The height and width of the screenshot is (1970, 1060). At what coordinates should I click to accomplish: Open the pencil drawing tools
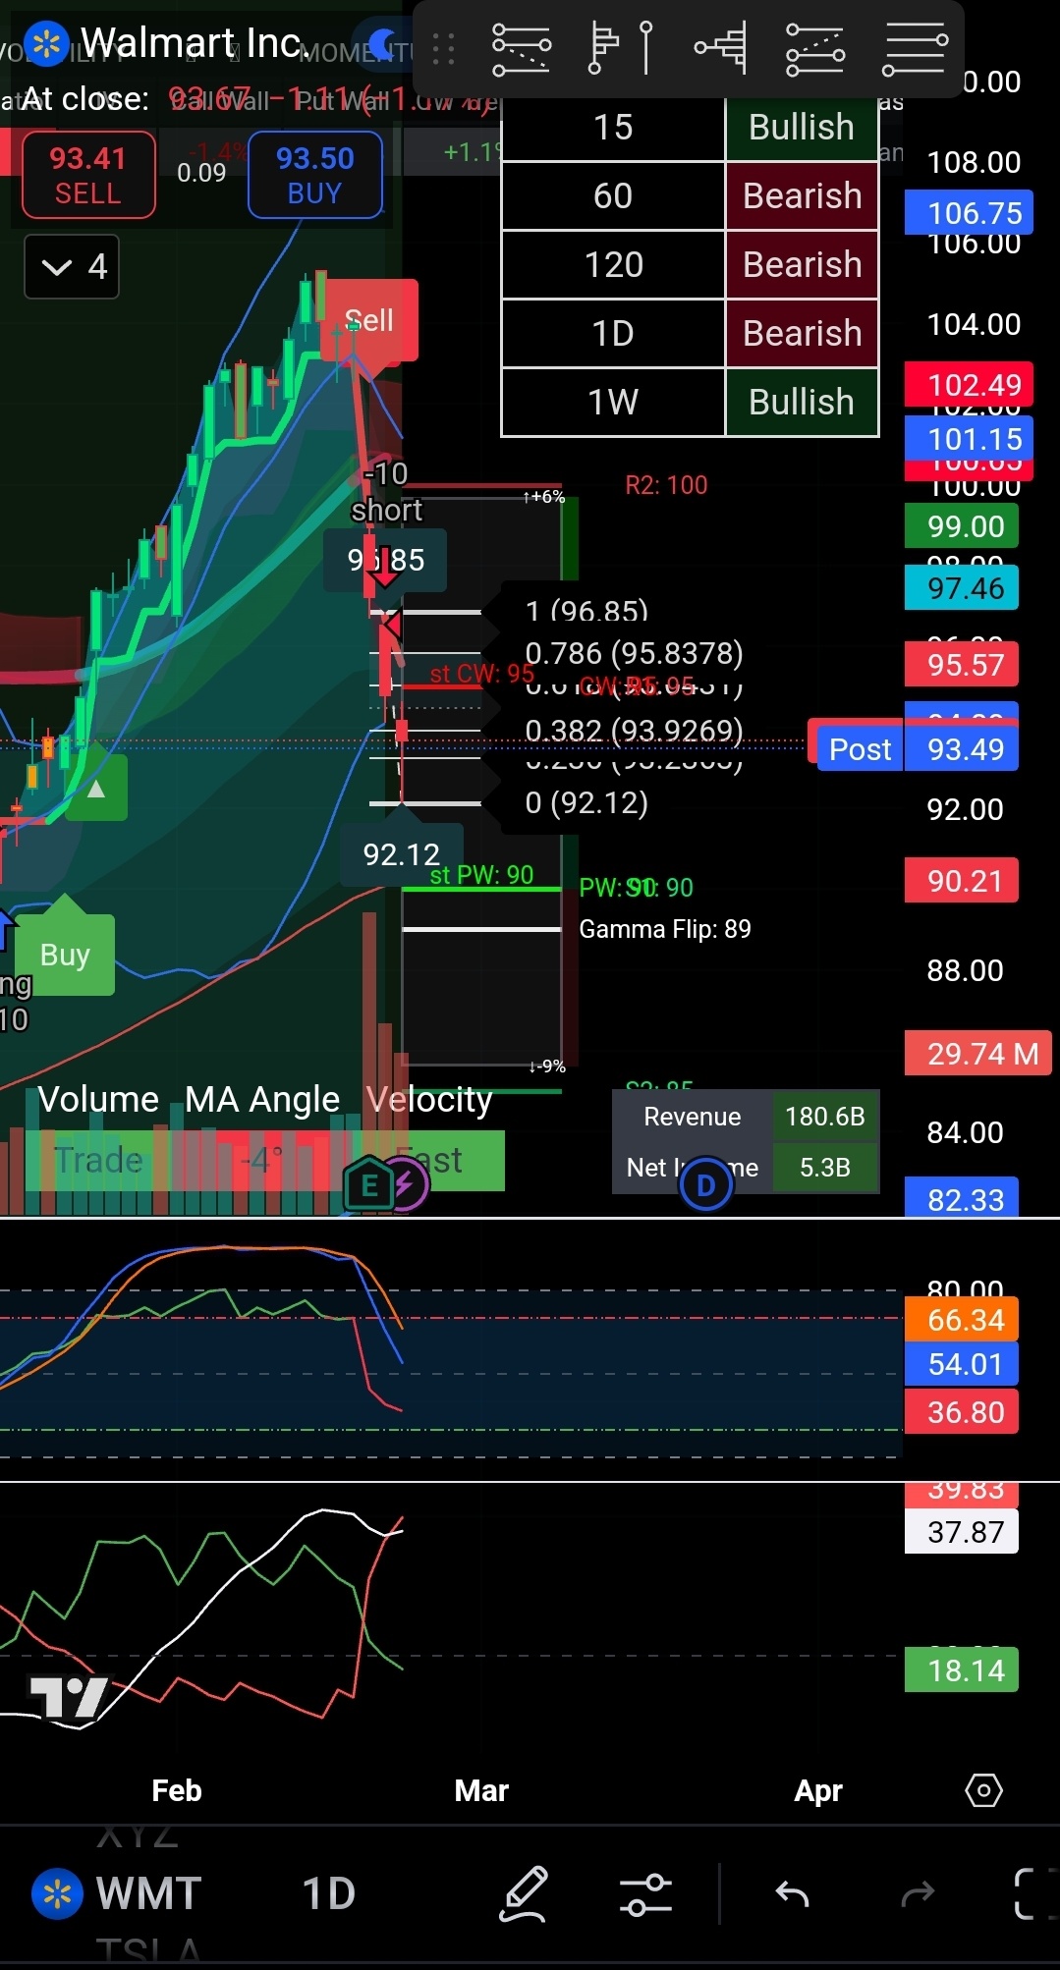click(x=524, y=1893)
